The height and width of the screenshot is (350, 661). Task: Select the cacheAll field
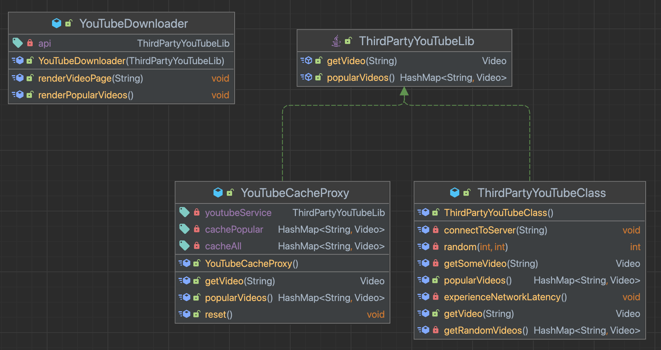coord(223,246)
